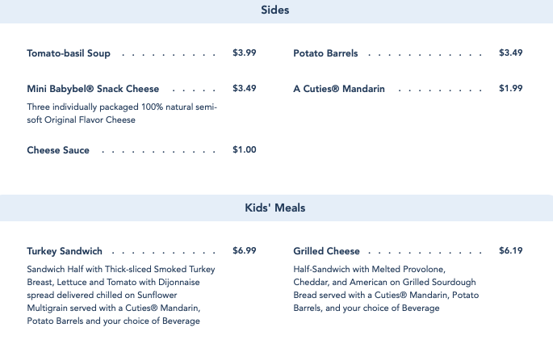Click the Grilled Cheese description paragraph

[x=386, y=288]
